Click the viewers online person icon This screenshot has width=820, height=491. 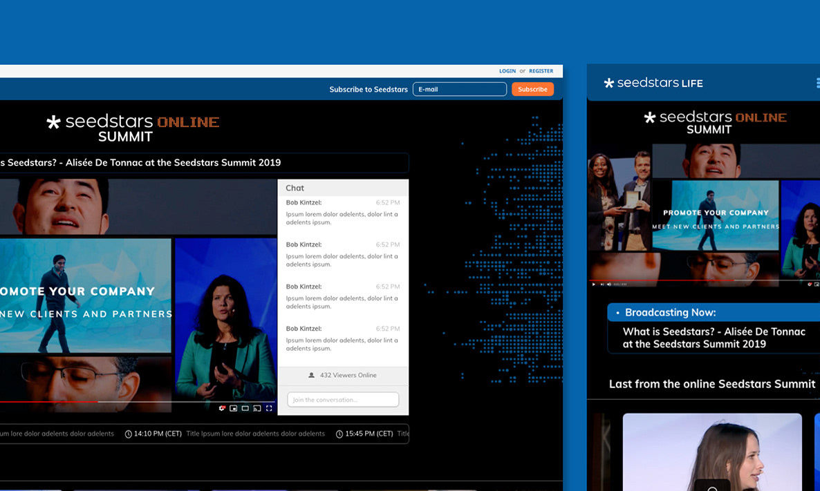(x=311, y=375)
